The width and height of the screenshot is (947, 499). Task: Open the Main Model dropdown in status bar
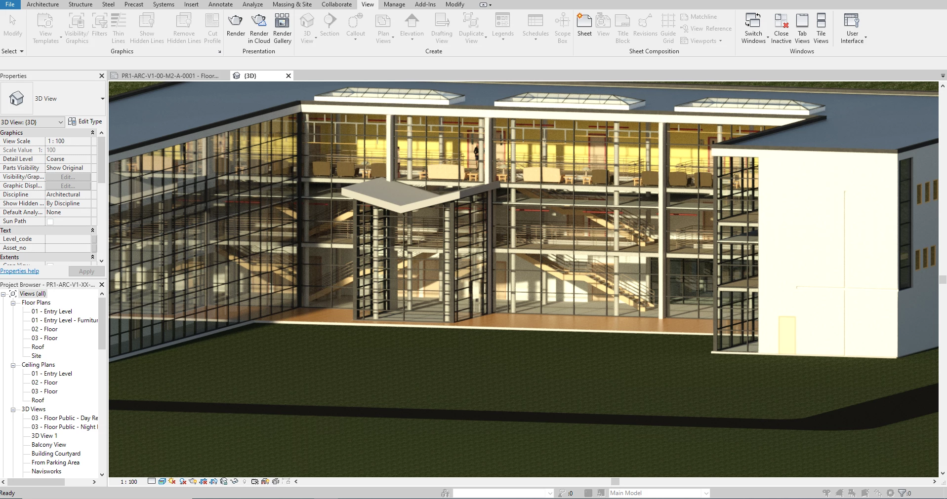point(706,493)
